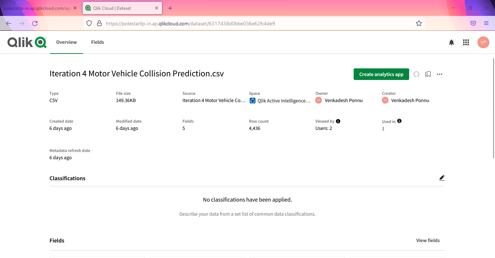Open the VP user profile avatar
This screenshot has width=495, height=258.
(483, 42)
